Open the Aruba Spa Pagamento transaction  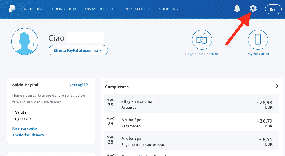[191, 122]
